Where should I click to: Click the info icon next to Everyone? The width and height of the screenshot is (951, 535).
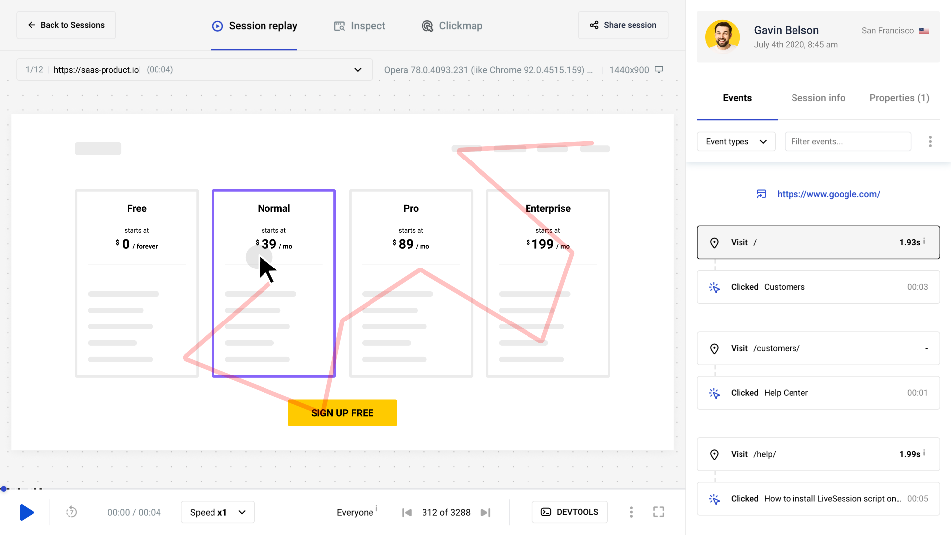(377, 508)
